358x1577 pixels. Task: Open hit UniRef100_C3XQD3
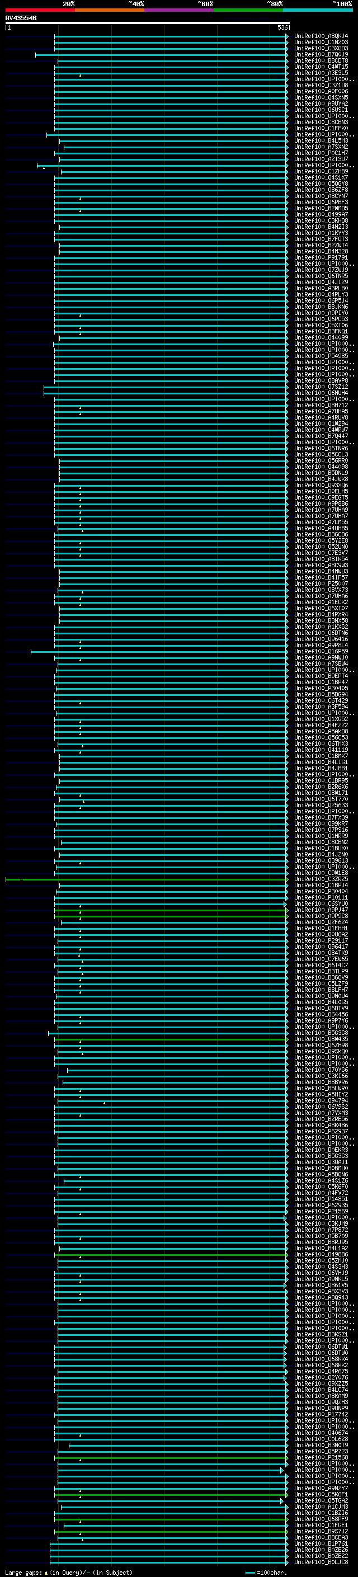click(321, 48)
